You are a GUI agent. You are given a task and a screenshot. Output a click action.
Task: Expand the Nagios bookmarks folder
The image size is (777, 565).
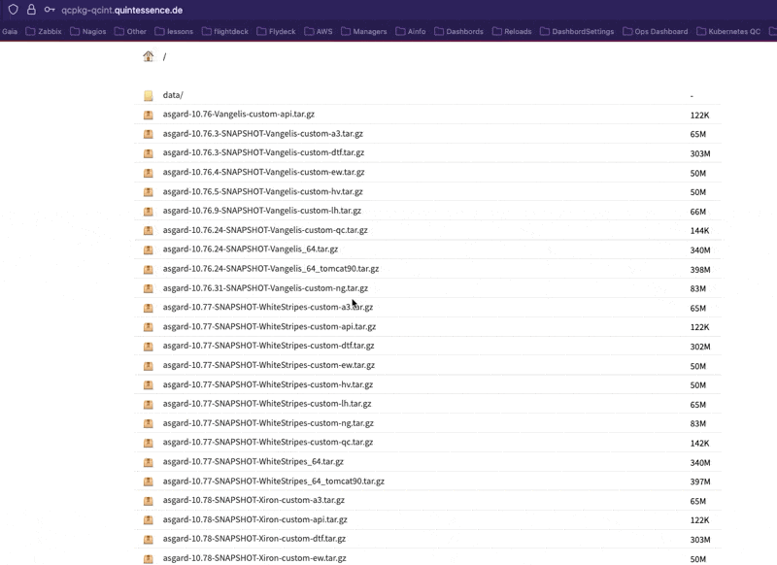tap(87, 31)
